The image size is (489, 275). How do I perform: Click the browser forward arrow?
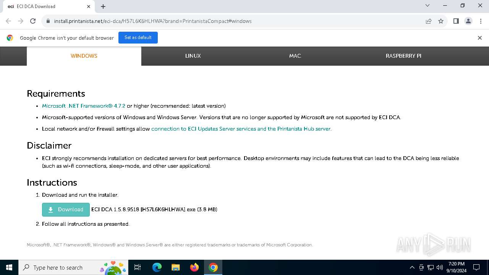coord(21,21)
